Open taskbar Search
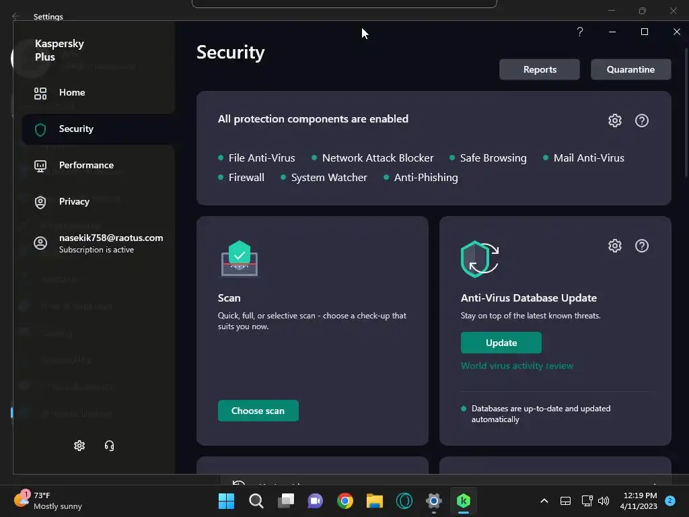689x517 pixels. coord(256,501)
